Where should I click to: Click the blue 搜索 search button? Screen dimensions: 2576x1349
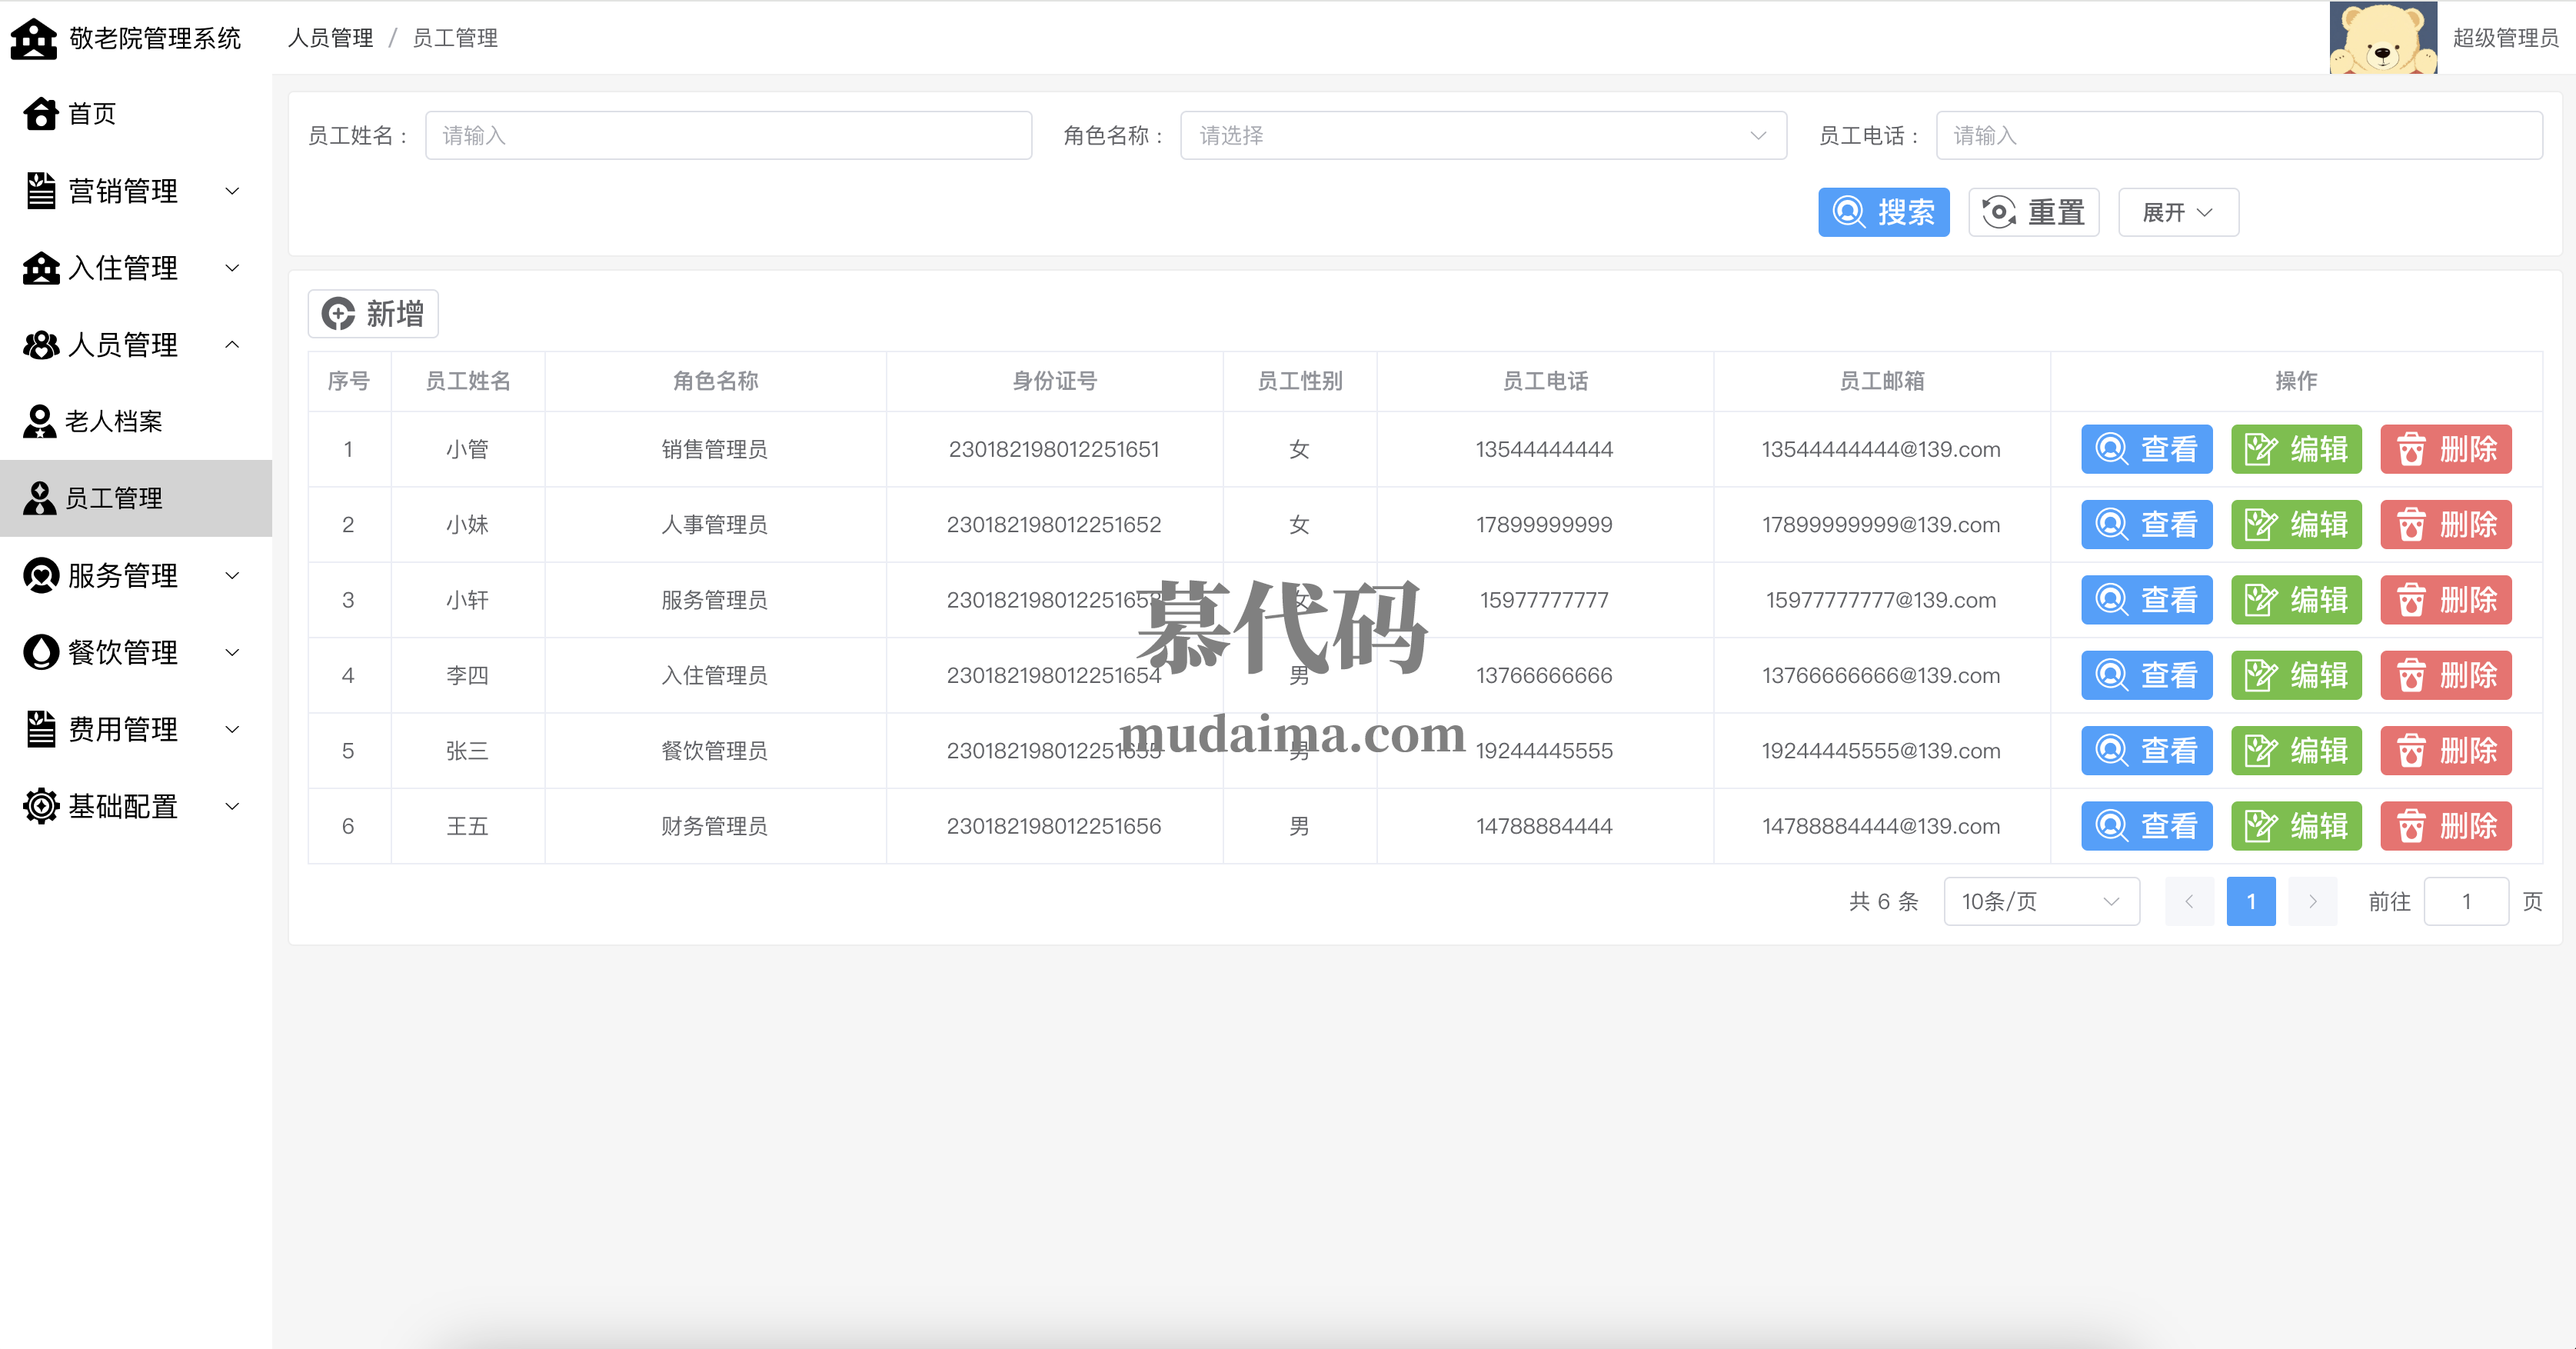pyautogui.click(x=1883, y=213)
